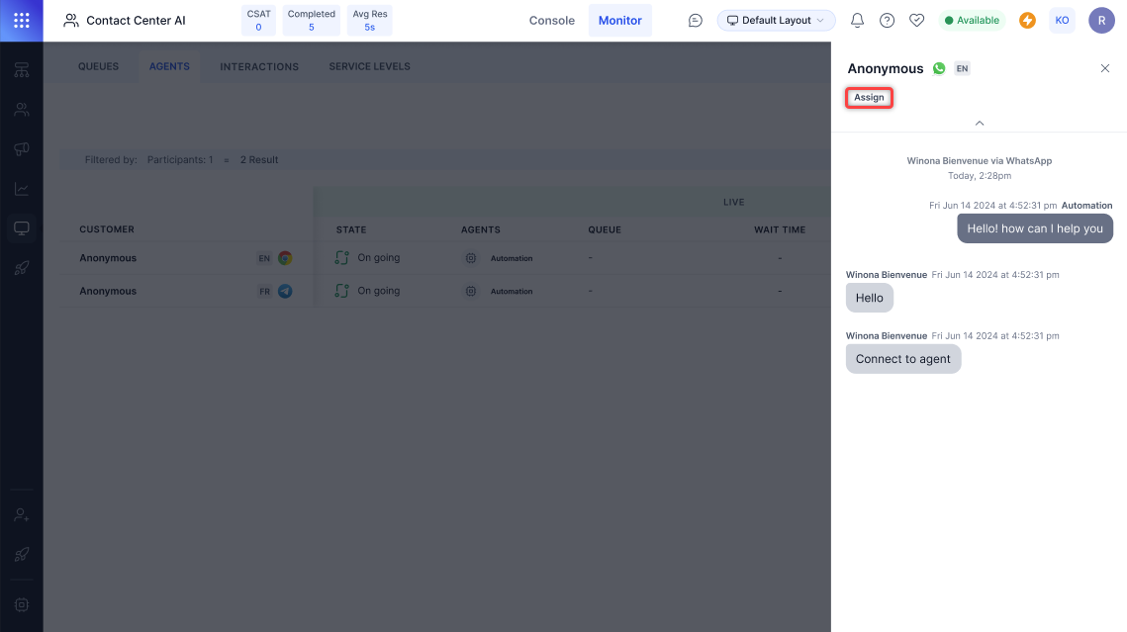Open the R user avatar menu
1127x632 pixels.
[x=1101, y=21]
